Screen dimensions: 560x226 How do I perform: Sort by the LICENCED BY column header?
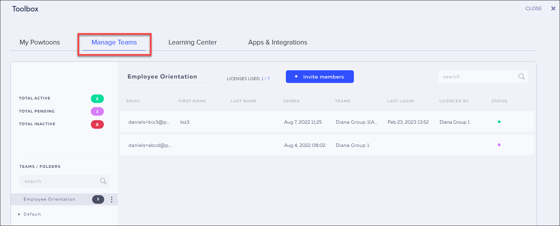454,101
